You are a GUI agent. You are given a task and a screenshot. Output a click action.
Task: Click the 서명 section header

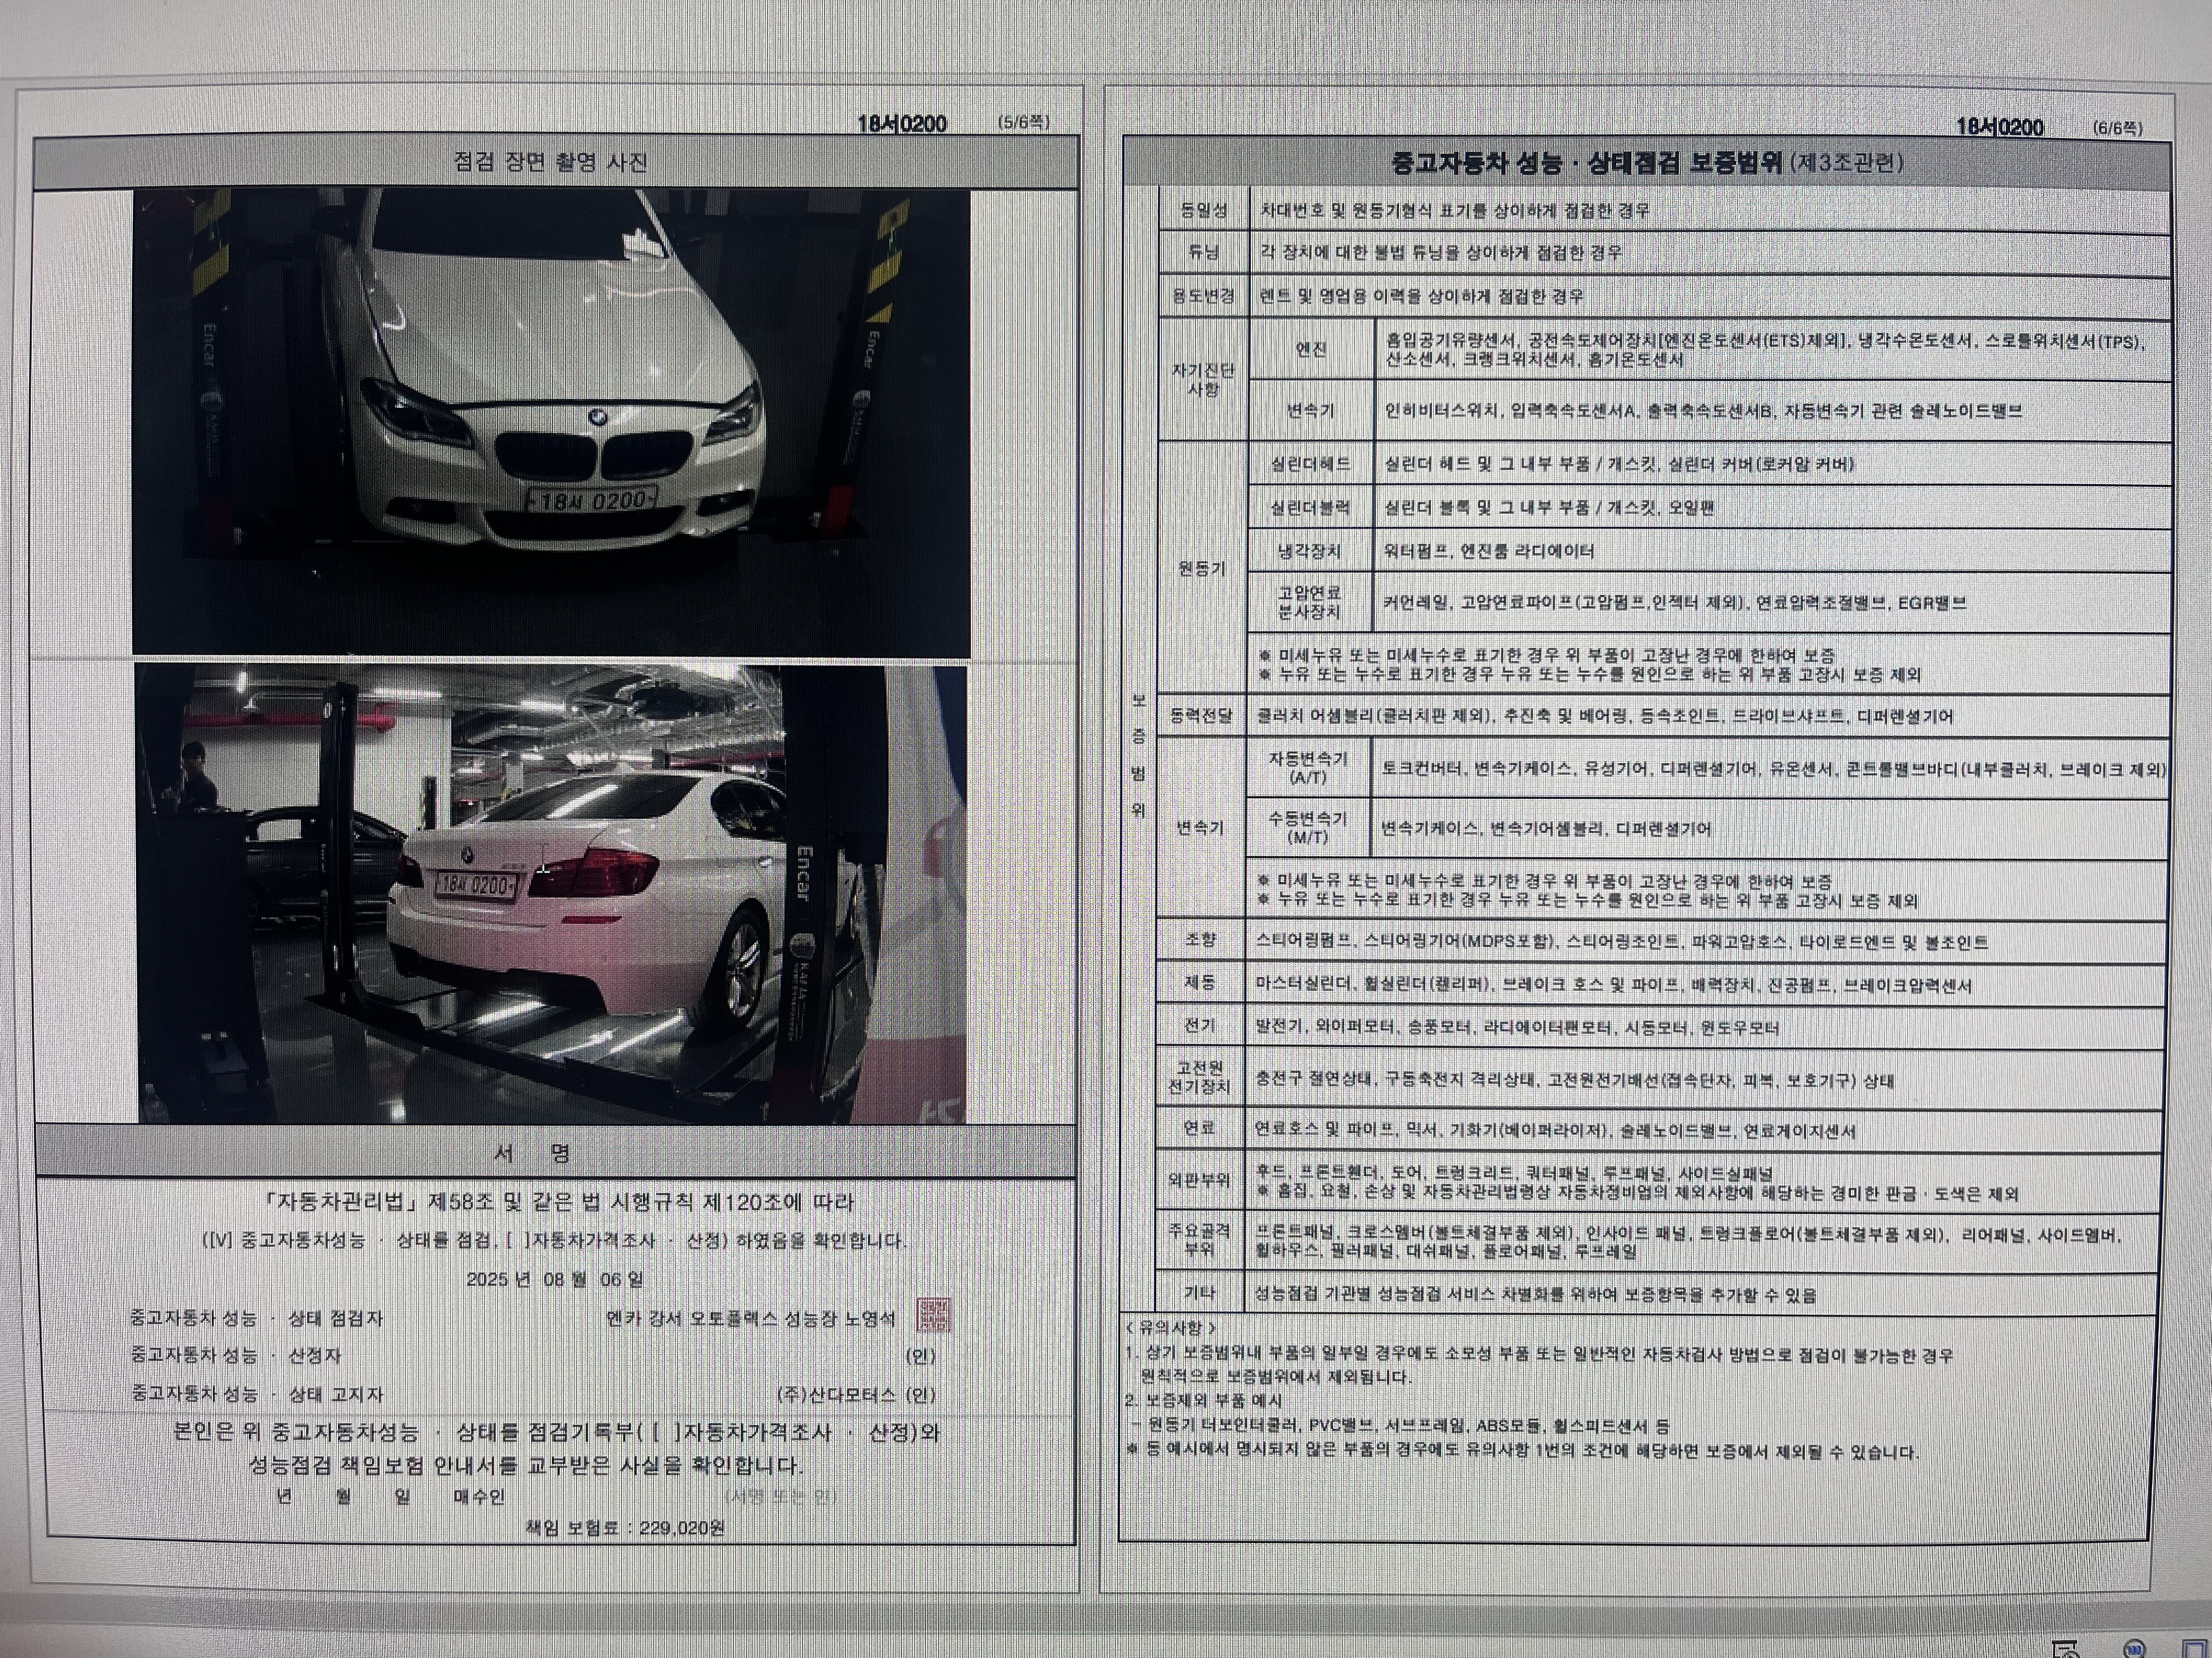coord(532,1153)
